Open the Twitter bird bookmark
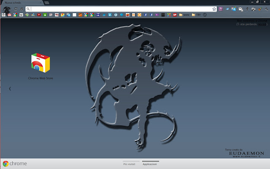 click(104, 15)
